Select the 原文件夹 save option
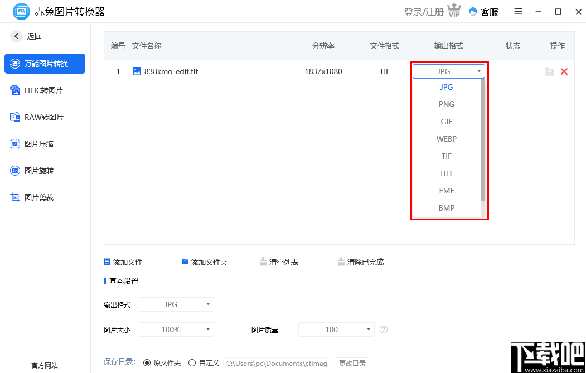586x373 pixels. pos(147,362)
